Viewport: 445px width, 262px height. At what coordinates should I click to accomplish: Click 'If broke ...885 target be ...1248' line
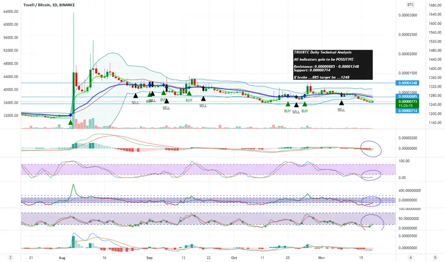[321, 77]
